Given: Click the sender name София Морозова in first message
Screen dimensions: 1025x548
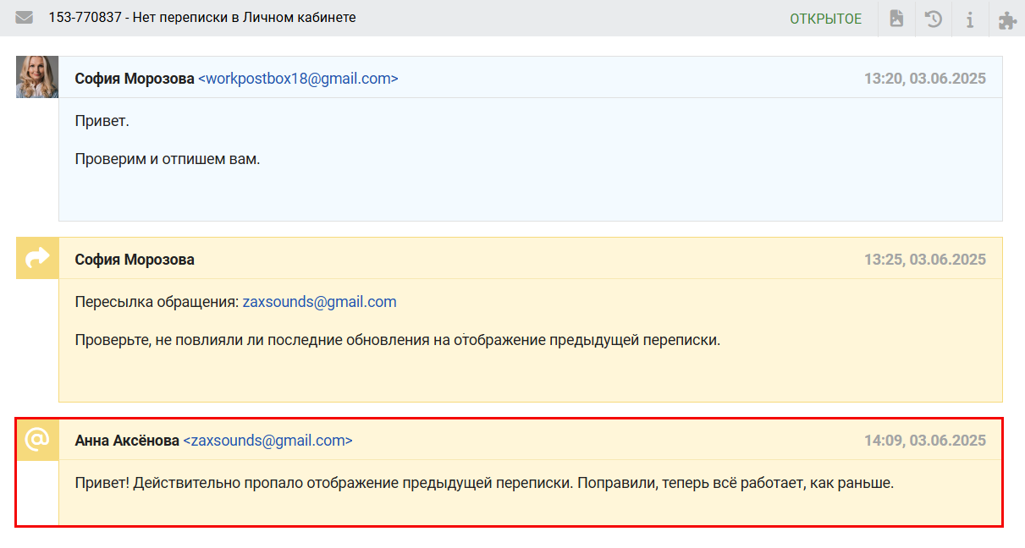Looking at the screenshot, I should [134, 79].
